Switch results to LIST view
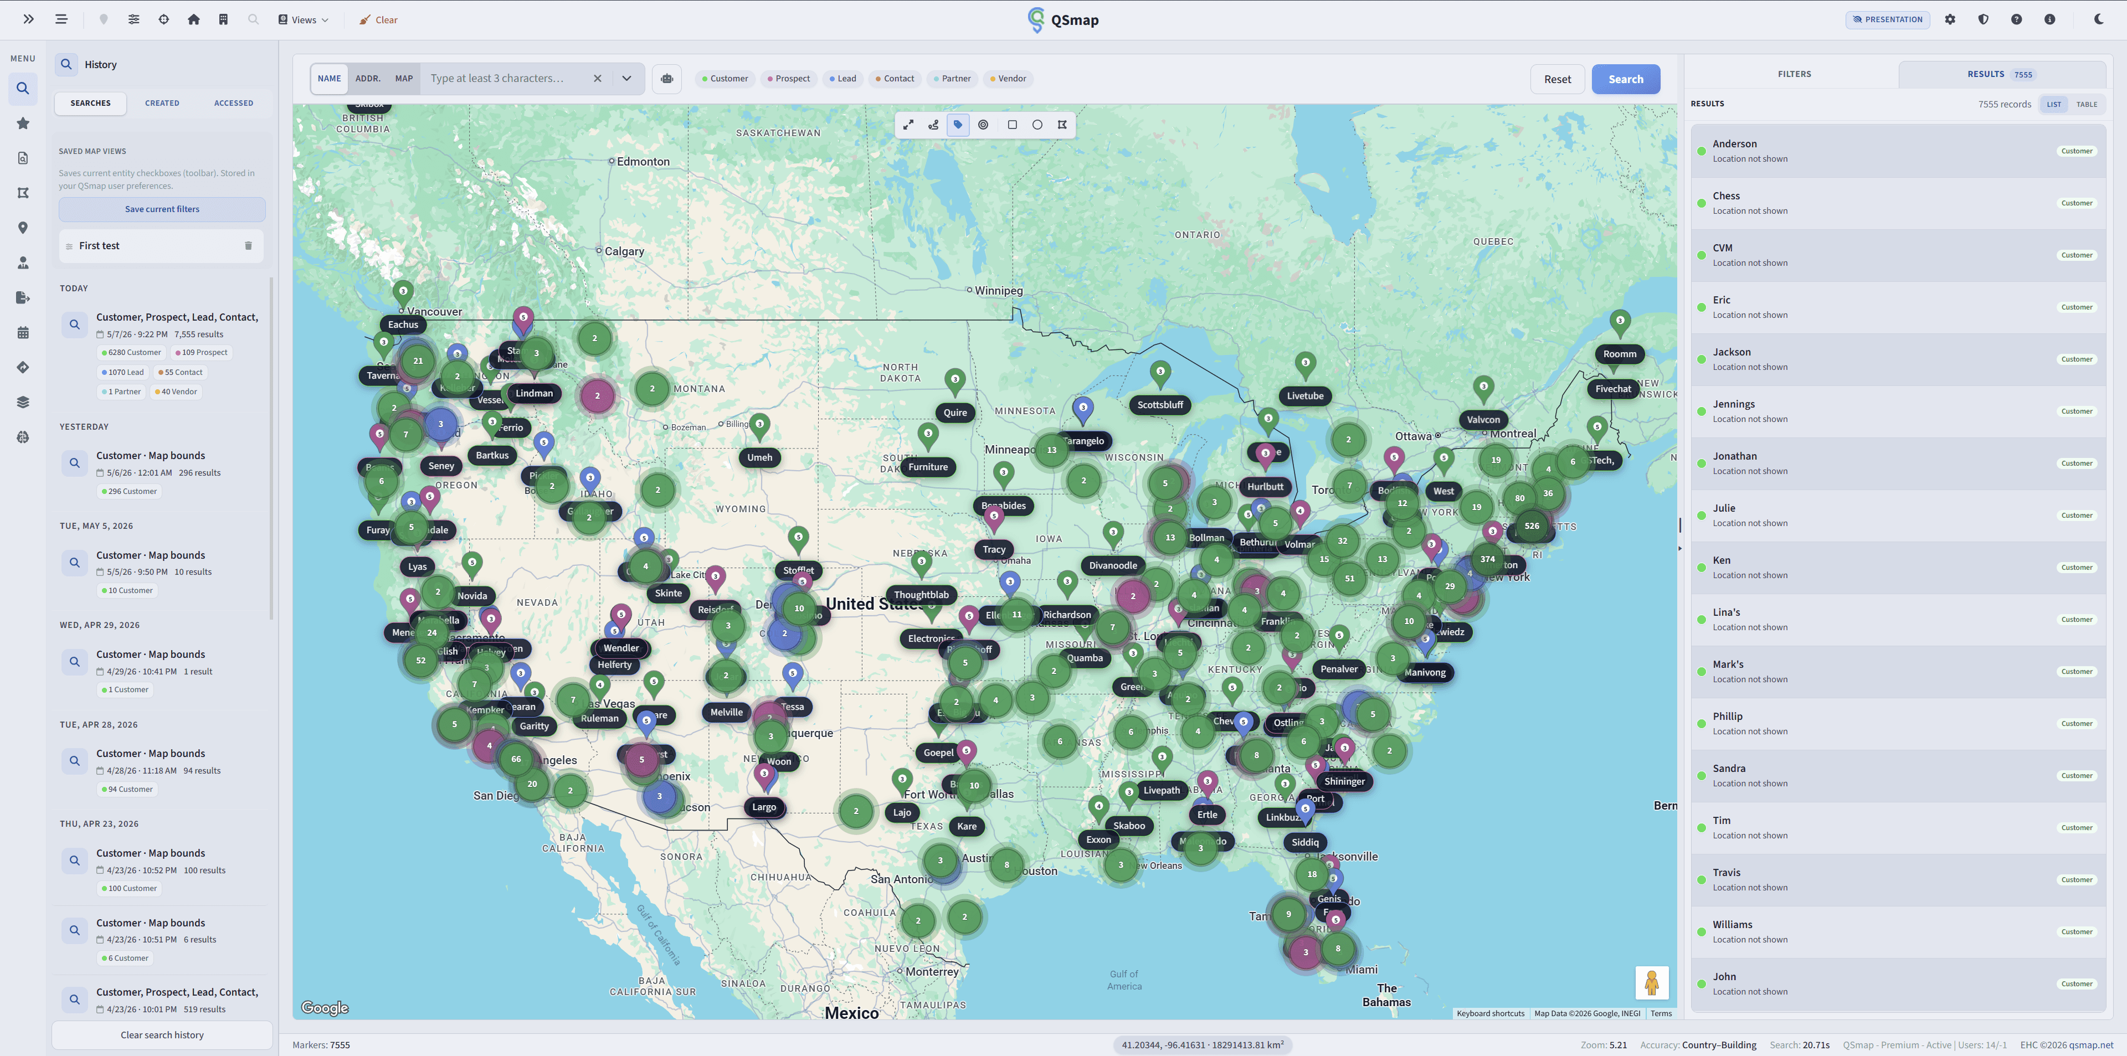This screenshot has width=2127, height=1056. click(2053, 104)
